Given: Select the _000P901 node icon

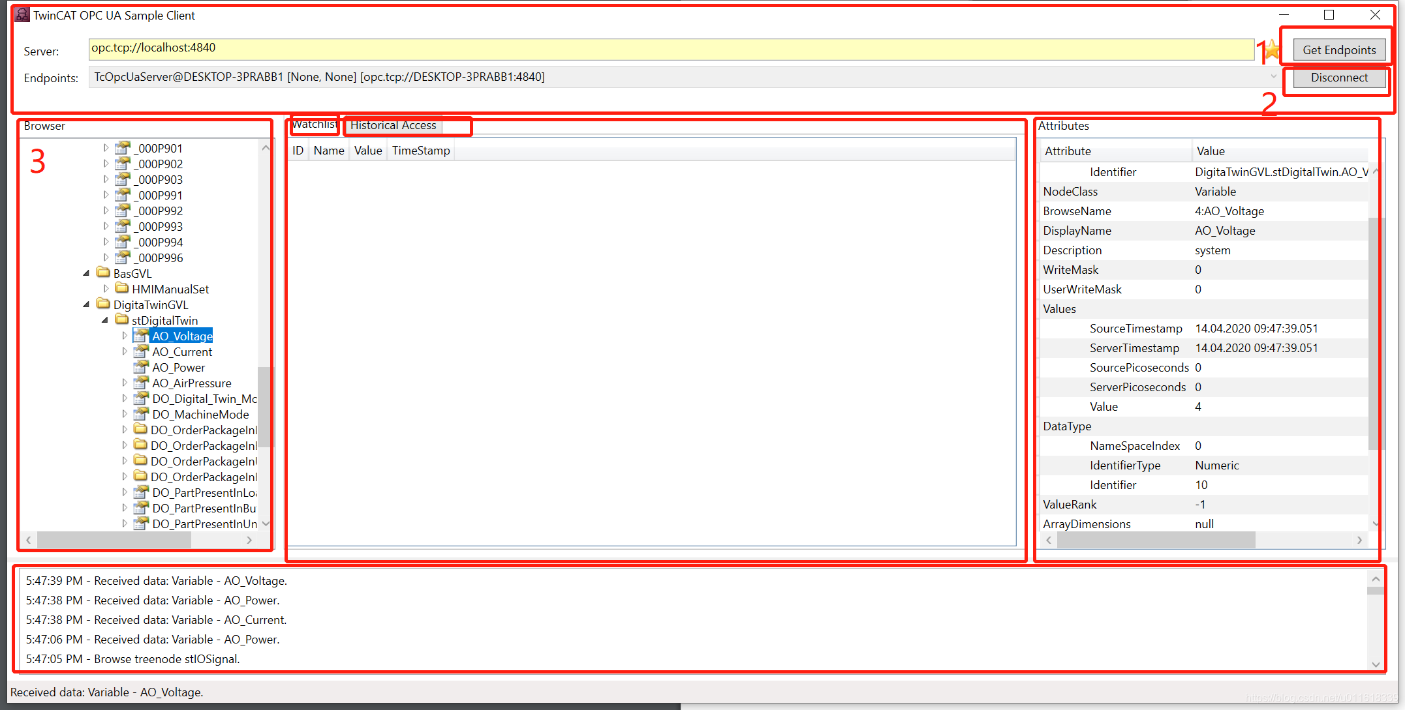Looking at the screenshot, I should pos(123,148).
